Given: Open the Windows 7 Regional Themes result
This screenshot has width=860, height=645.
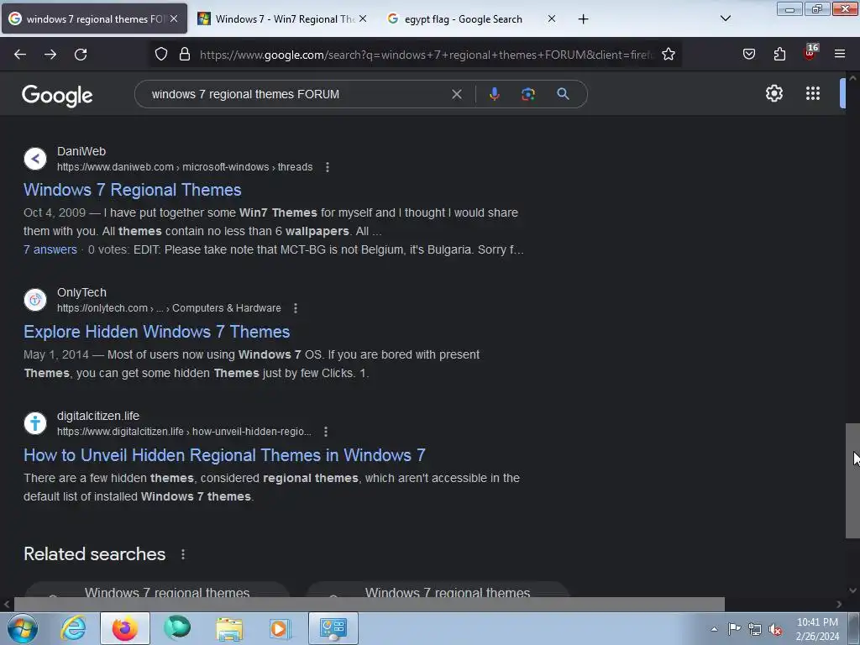Looking at the screenshot, I should tap(132, 190).
